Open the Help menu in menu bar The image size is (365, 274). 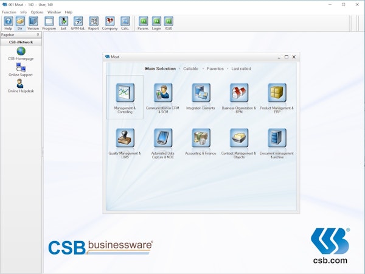[x=69, y=12]
